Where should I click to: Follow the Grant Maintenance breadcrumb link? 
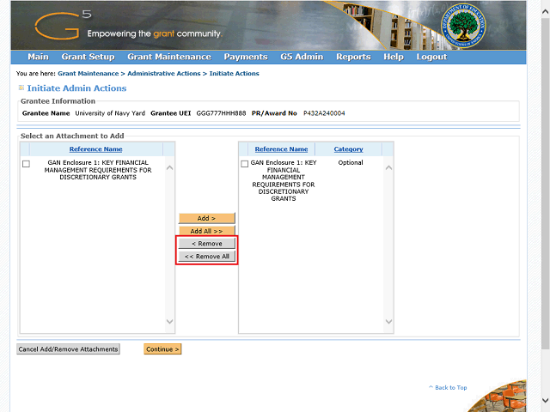pos(89,74)
